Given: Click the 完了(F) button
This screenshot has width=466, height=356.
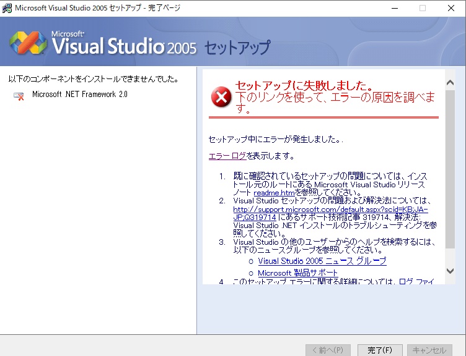Looking at the screenshot, I should pyautogui.click(x=380, y=350).
